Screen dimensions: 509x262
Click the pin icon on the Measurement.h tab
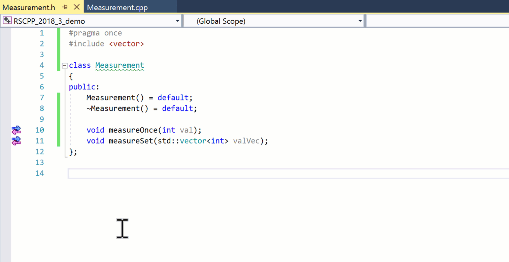[65, 7]
